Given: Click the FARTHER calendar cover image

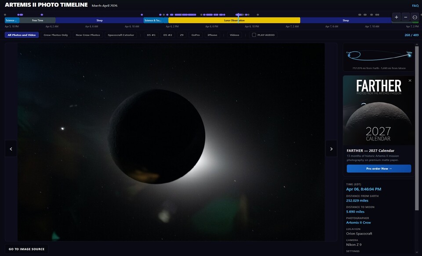Looking at the screenshot, I should [x=378, y=110].
